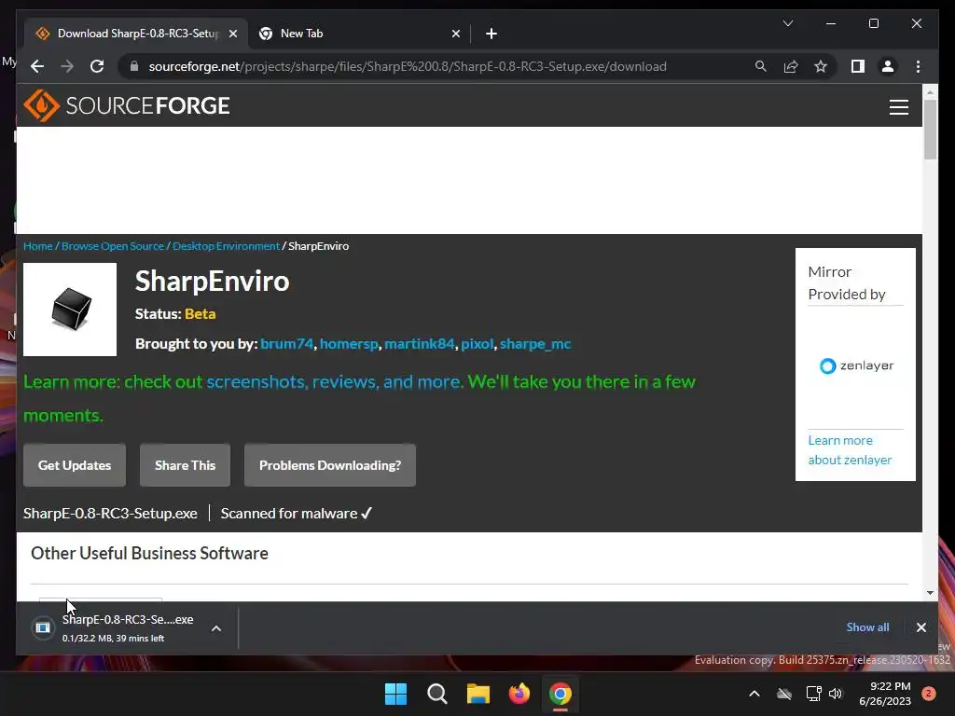Screen dimensions: 955x716
Task: Open the Desktop Environment breadcrumb
Action: point(226,246)
